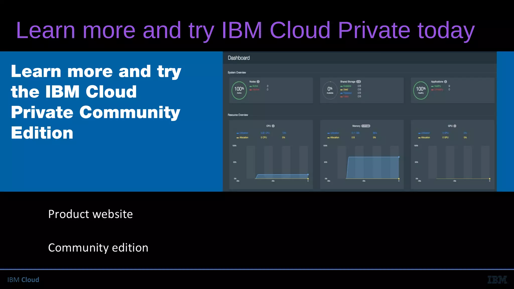This screenshot has width=514, height=289.
Task: Click the GPU count badge icon
Action: (455, 126)
